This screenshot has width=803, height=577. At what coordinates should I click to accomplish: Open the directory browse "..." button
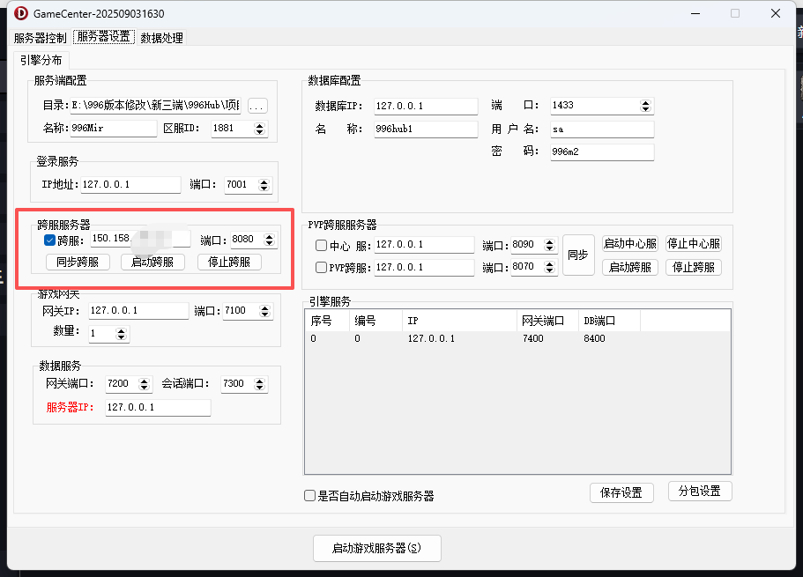point(257,105)
